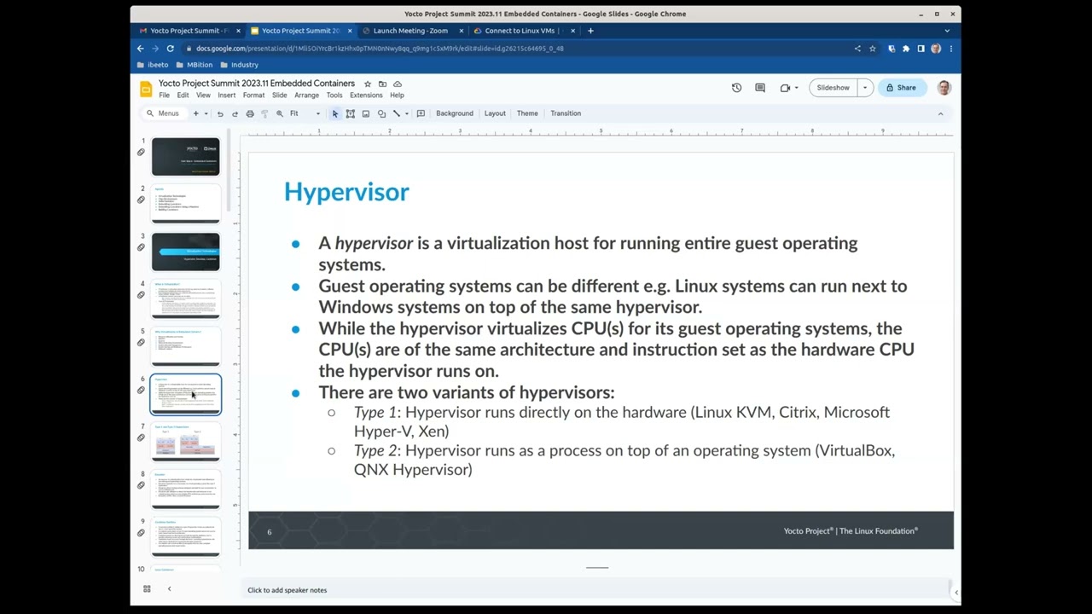The image size is (1092, 614).
Task: Collapse the filmstrip panel arrow
Action: [x=169, y=588]
